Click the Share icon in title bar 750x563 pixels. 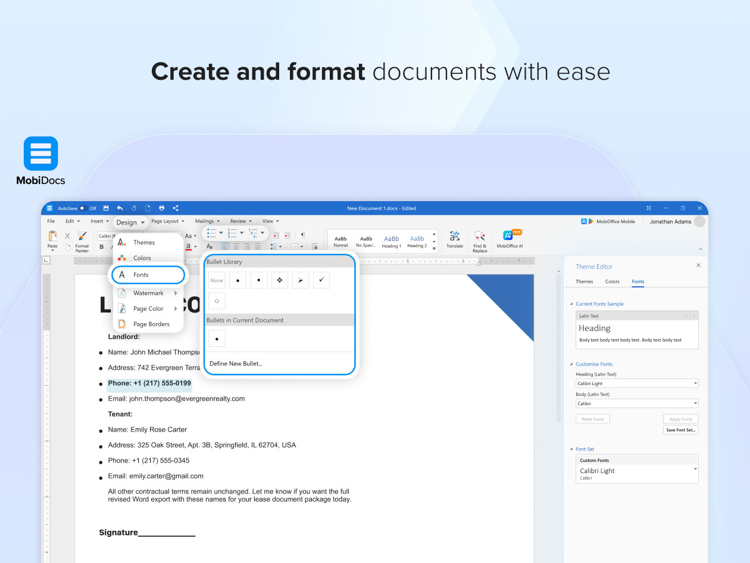coord(176,208)
